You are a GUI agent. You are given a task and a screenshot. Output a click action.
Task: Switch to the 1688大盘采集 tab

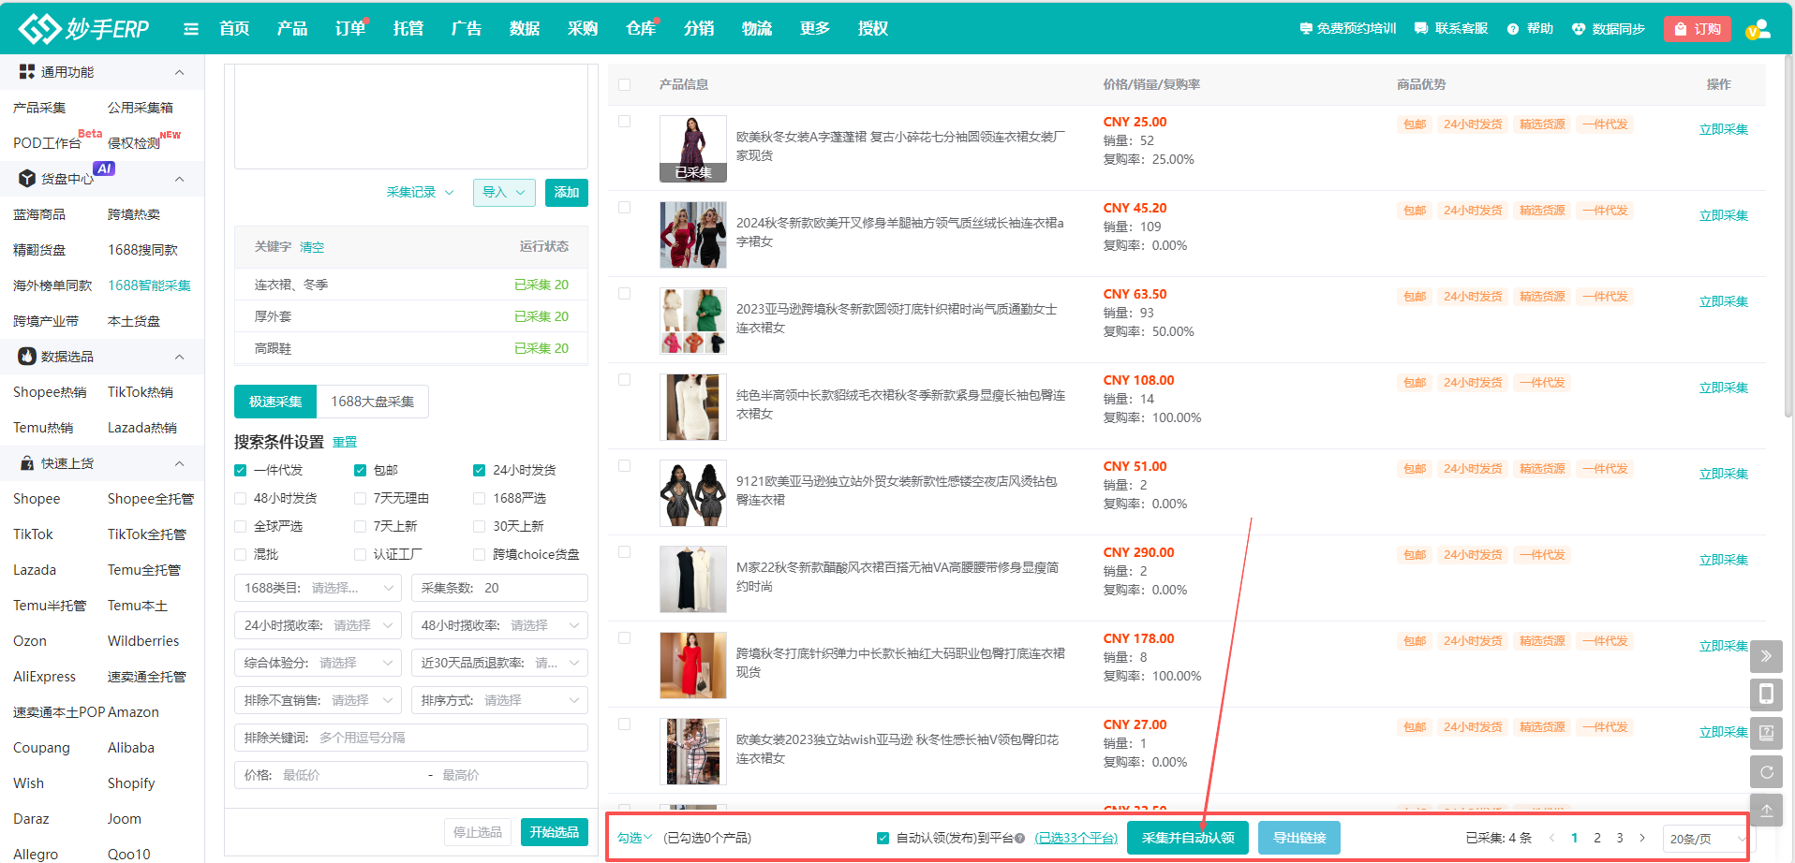pyautogui.click(x=372, y=402)
